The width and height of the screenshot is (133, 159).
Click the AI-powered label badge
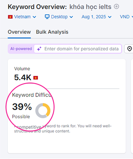click(21, 49)
